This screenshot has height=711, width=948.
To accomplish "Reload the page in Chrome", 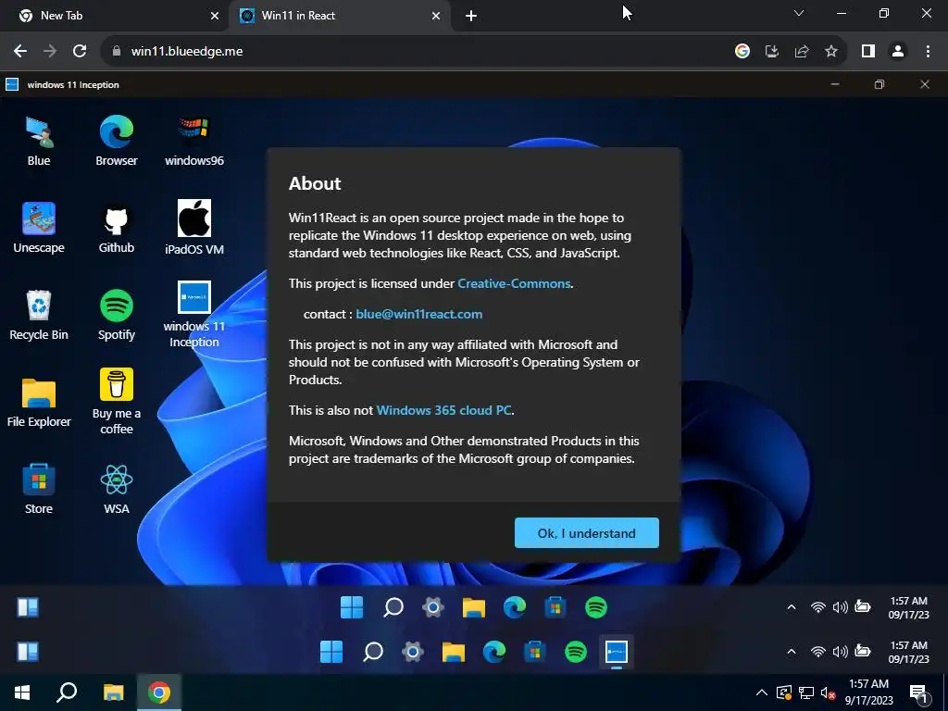I will [80, 51].
